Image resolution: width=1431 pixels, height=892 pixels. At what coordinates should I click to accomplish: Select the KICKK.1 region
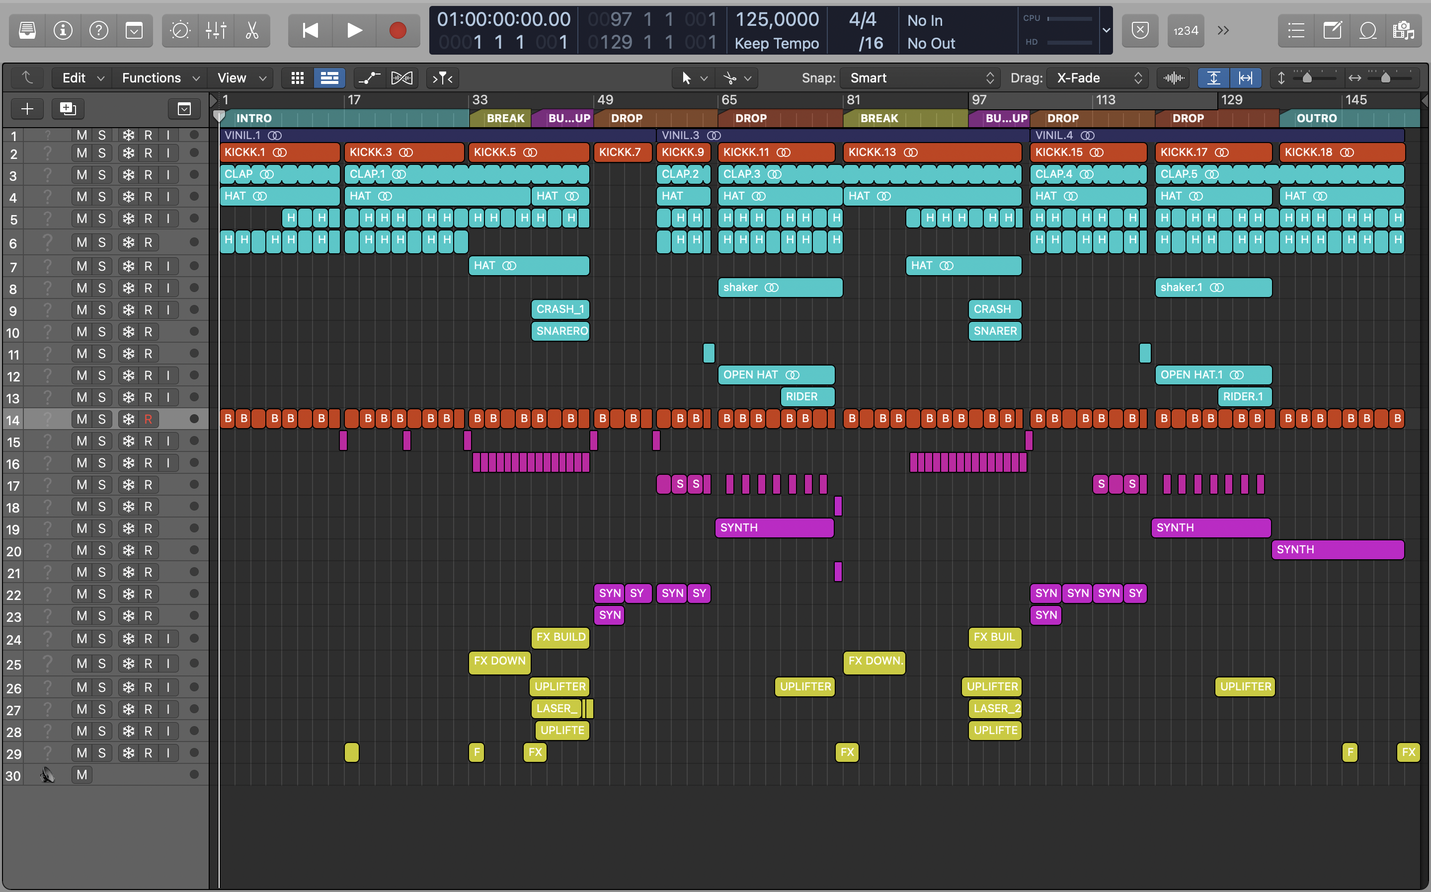[x=280, y=152]
